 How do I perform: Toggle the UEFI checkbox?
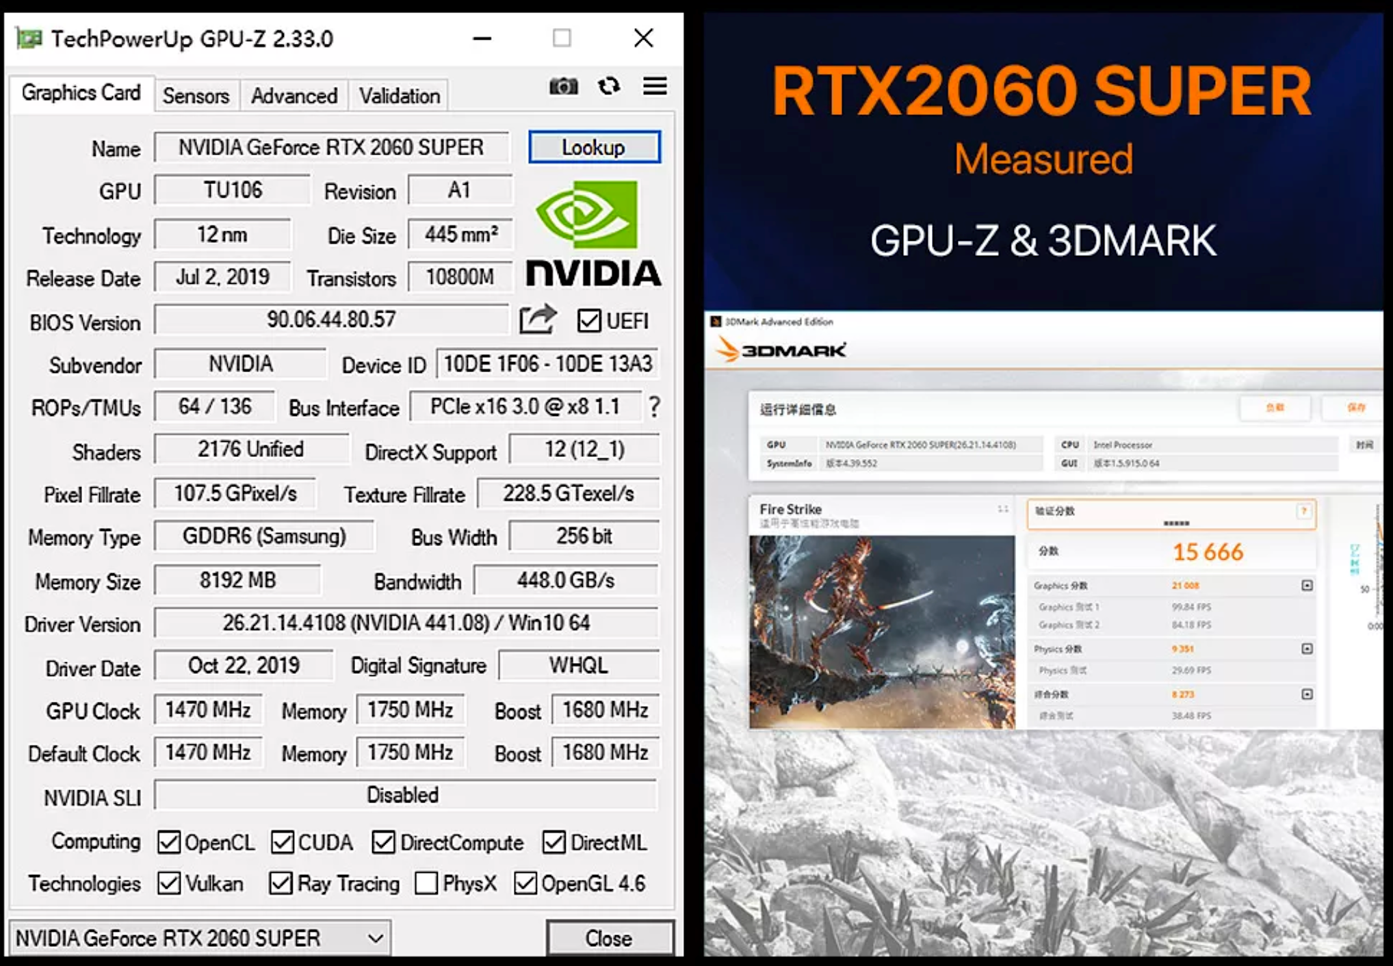coord(588,320)
